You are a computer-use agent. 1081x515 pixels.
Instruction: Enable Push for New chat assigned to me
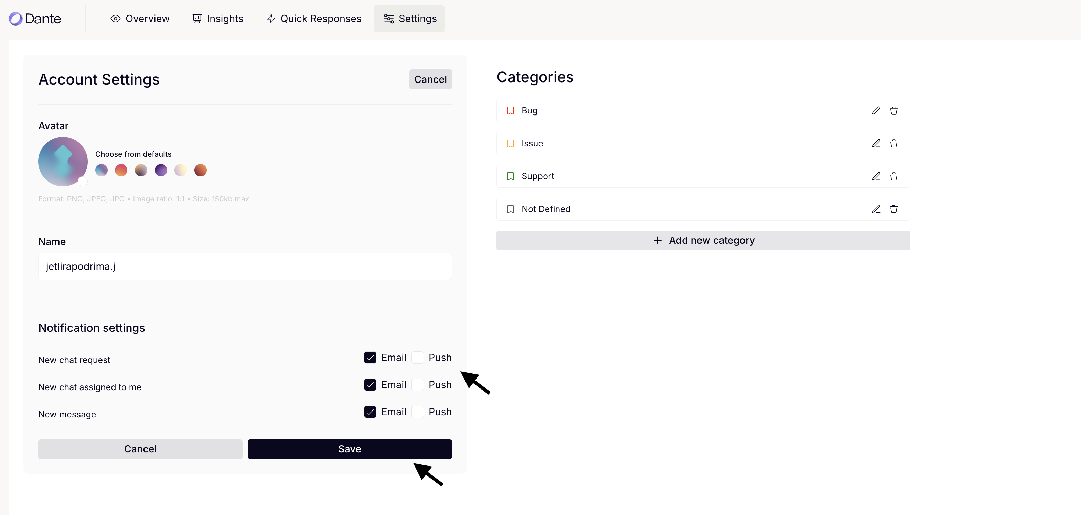point(418,385)
